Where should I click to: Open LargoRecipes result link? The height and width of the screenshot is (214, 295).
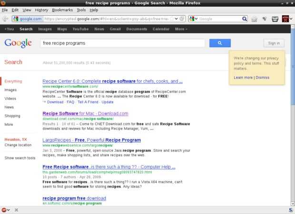tap(92, 140)
